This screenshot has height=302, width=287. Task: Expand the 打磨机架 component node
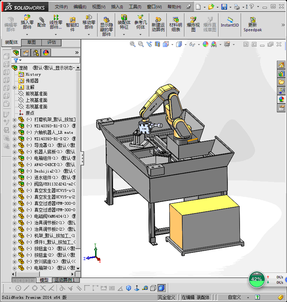[14, 120]
